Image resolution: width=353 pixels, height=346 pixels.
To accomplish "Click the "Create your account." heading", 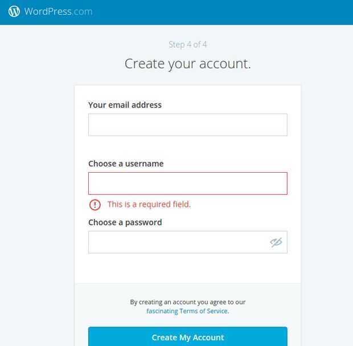I will pyautogui.click(x=187, y=63).
